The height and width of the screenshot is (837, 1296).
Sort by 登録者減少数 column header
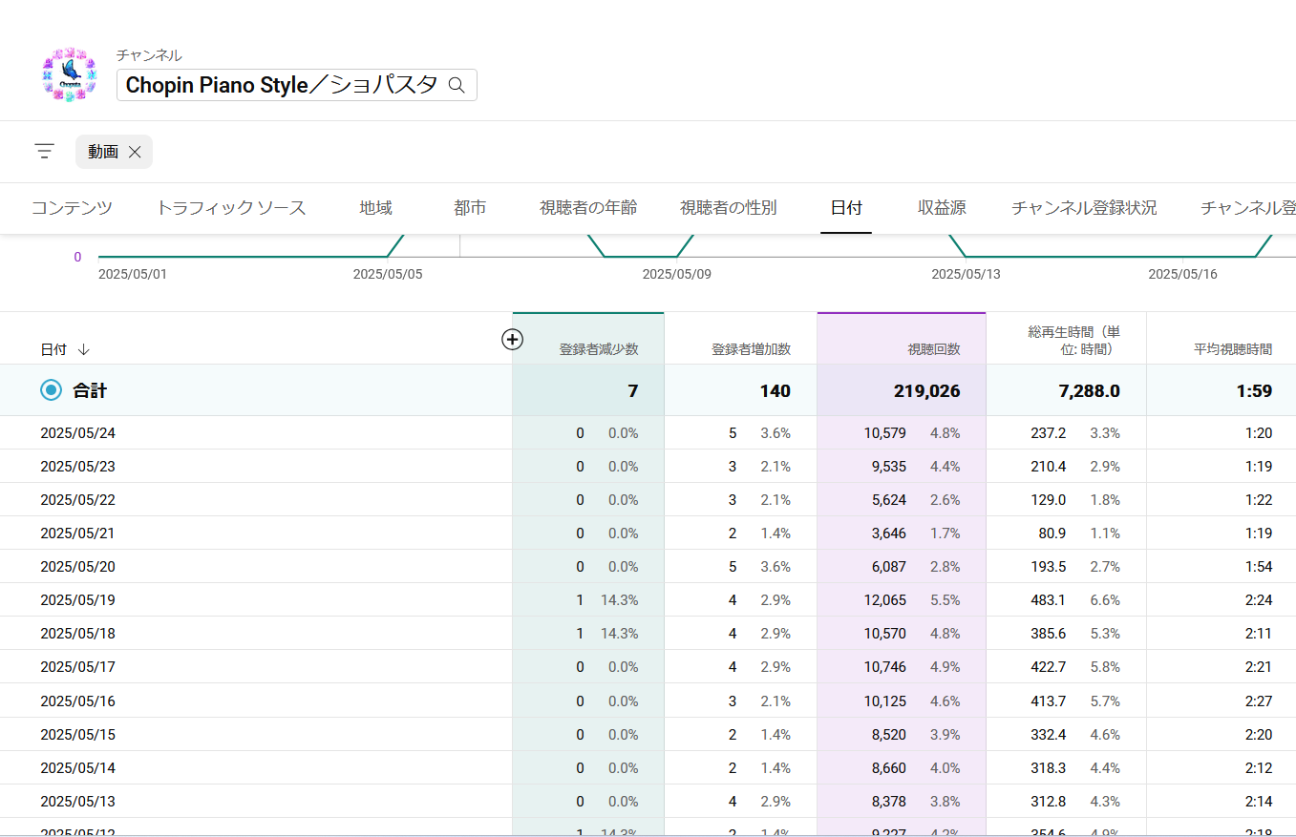[599, 350]
